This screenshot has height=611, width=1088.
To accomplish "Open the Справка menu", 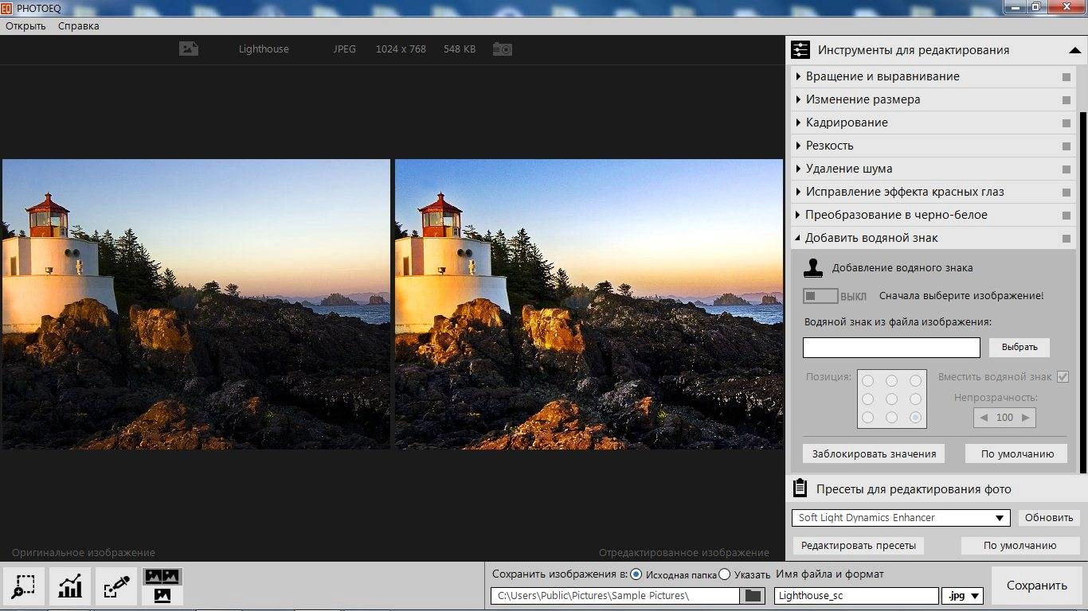I will click(x=79, y=25).
